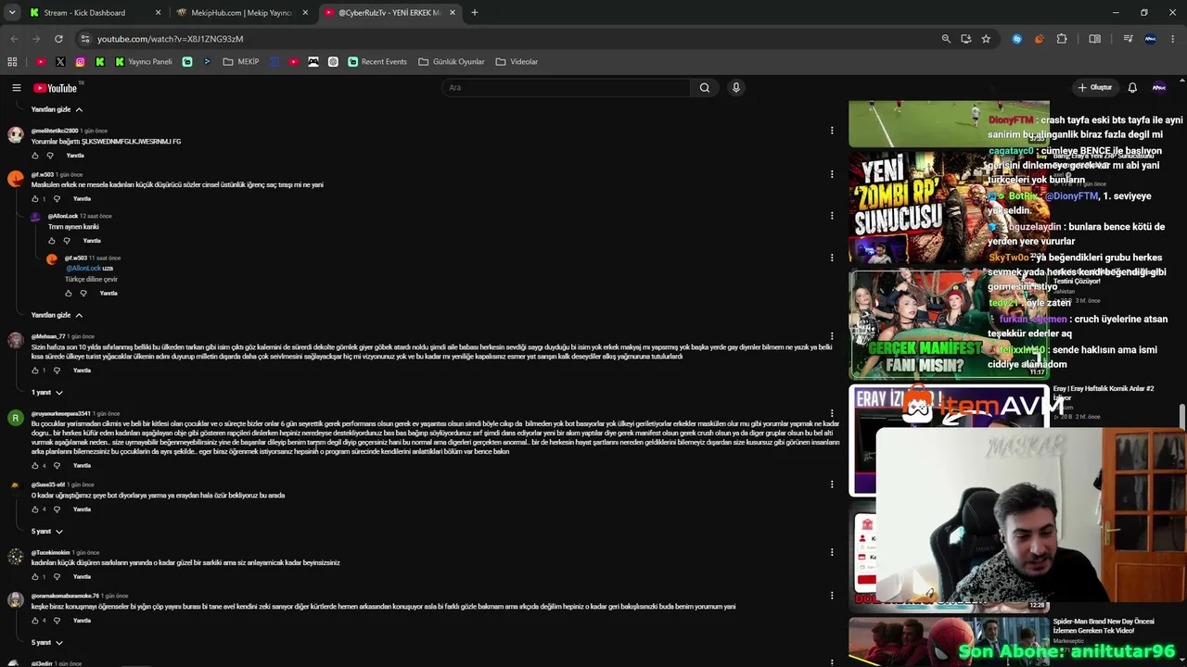Like the comment by @Mehsan_77
Screen dimensions: 1187x667
click(x=35, y=371)
